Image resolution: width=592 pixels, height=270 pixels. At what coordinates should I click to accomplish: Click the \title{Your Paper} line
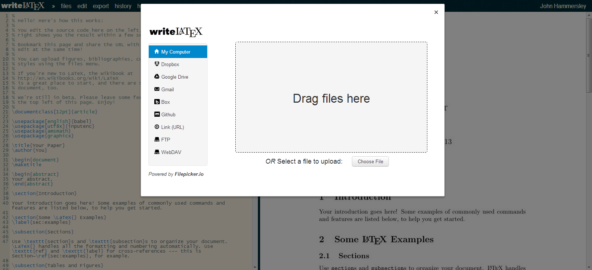[38, 145]
